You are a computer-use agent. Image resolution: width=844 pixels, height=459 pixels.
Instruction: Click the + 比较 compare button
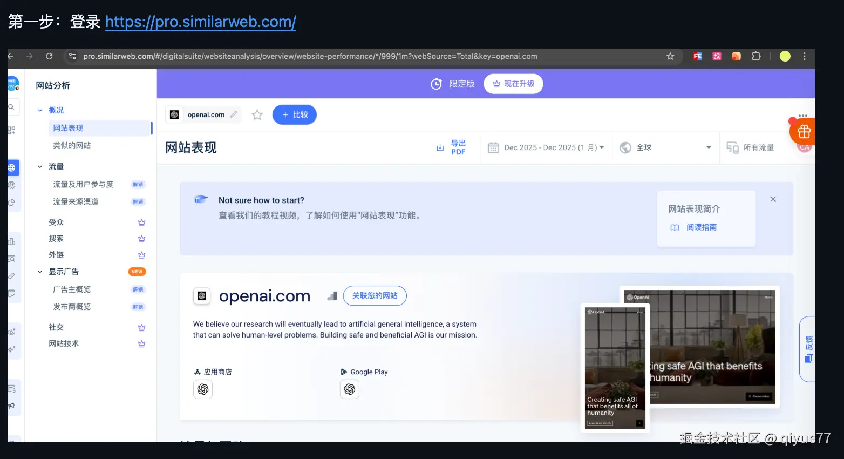(x=295, y=114)
